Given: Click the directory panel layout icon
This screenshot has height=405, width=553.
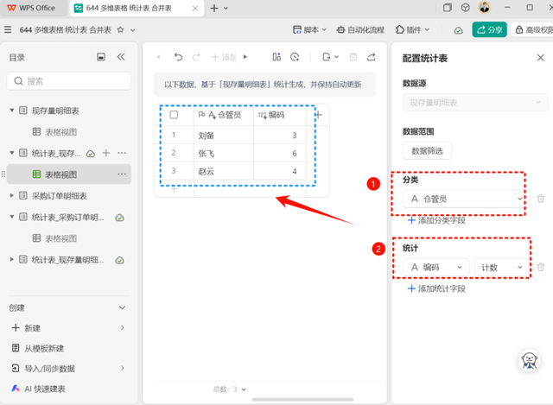Looking at the screenshot, I should (x=101, y=57).
